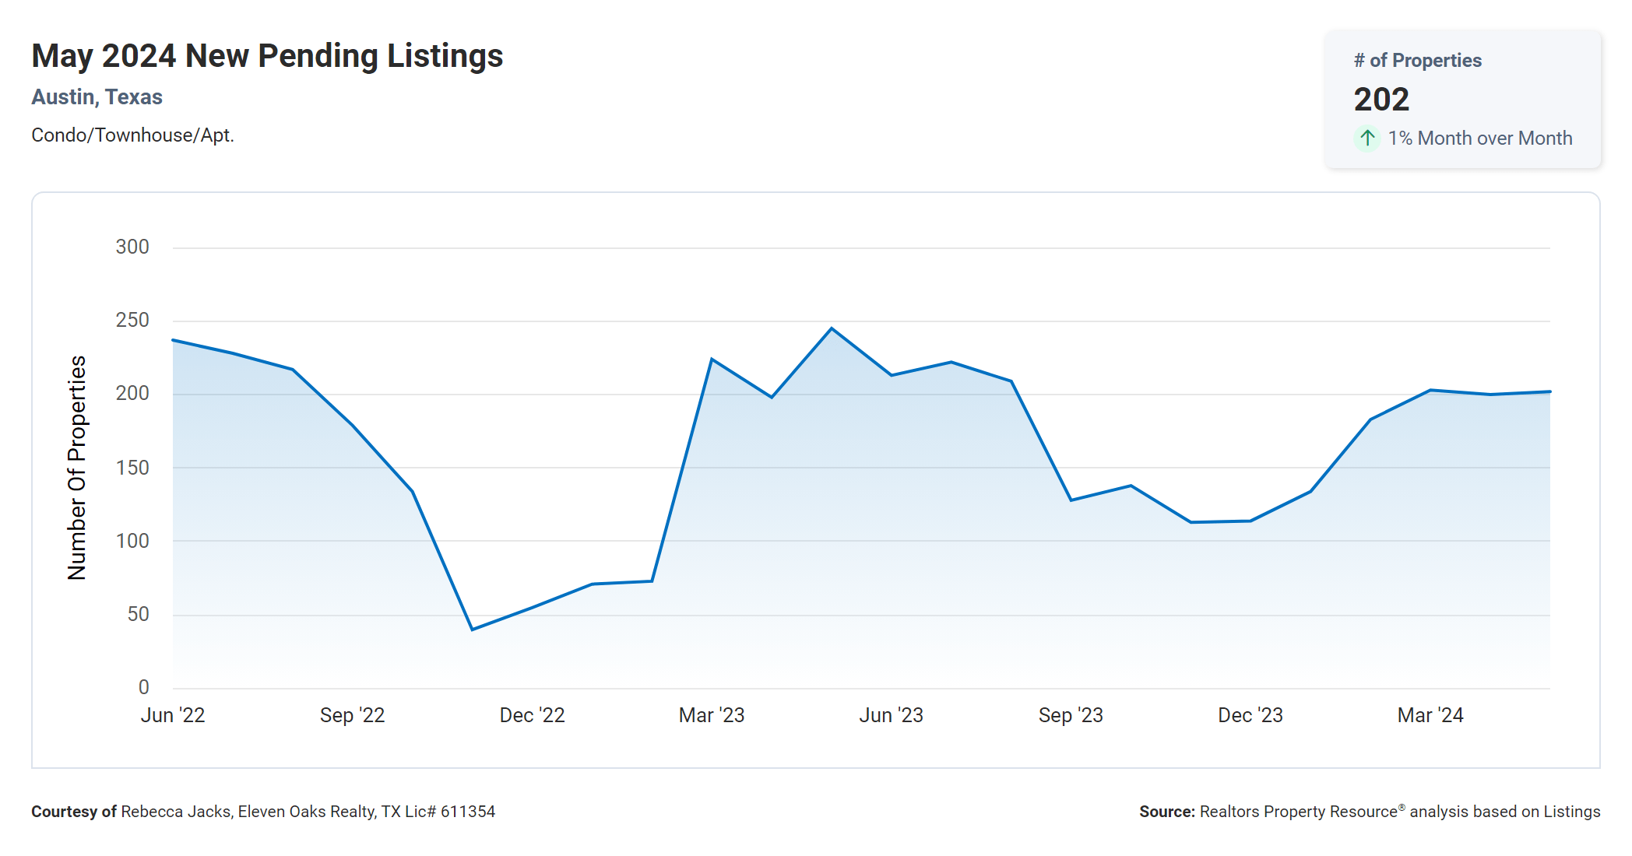Click the 300 y-axis tick label
The height and width of the screenshot is (856, 1632).
[x=132, y=247]
